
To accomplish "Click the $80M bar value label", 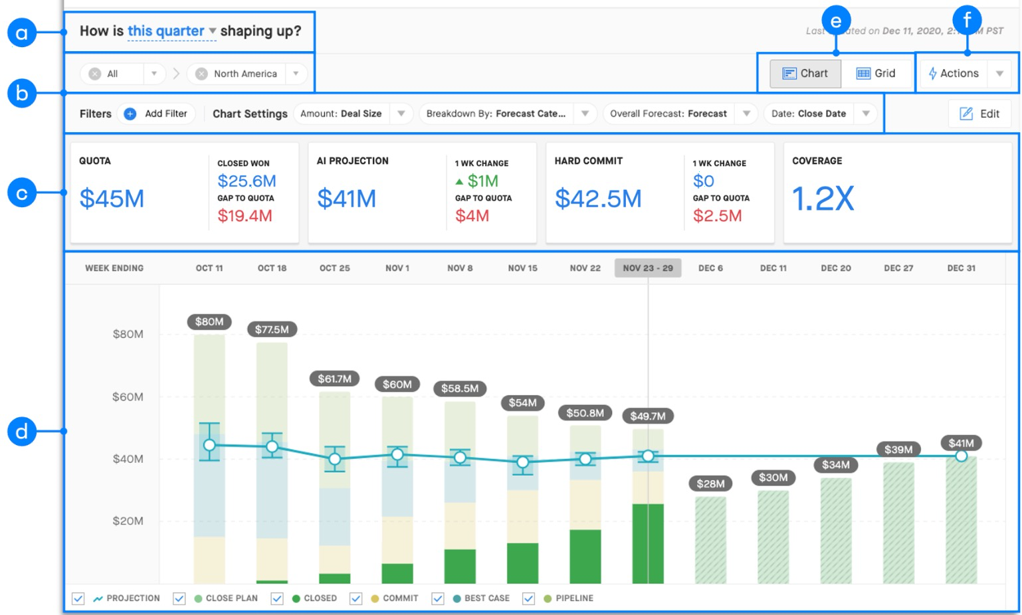I will (209, 322).
